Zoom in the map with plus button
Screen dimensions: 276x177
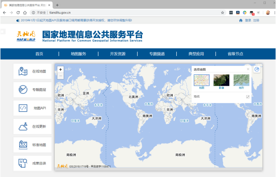tap(61, 69)
